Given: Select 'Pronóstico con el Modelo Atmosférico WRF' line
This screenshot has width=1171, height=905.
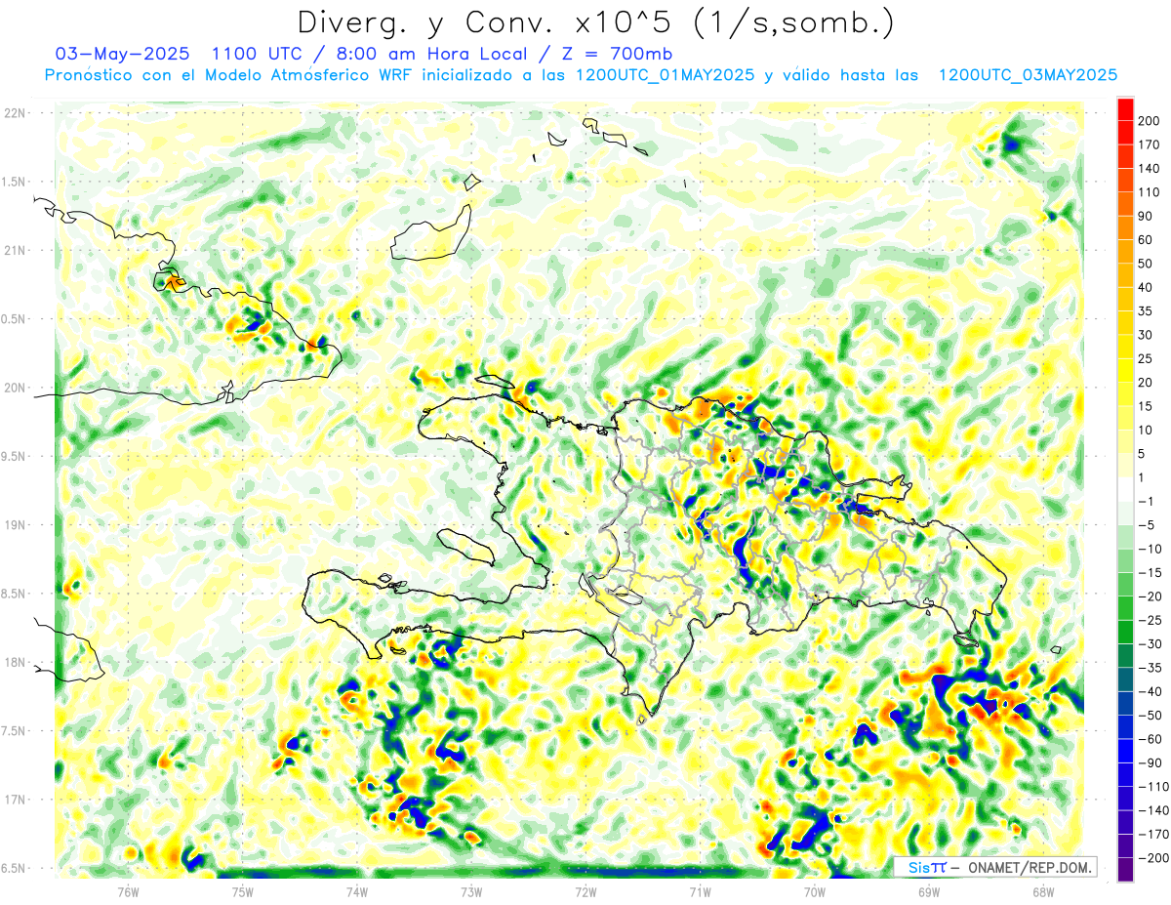Looking at the screenshot, I should [x=229, y=75].
